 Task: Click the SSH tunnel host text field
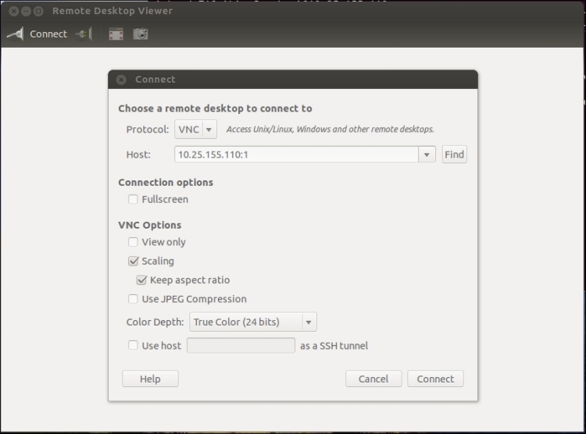[x=241, y=346]
